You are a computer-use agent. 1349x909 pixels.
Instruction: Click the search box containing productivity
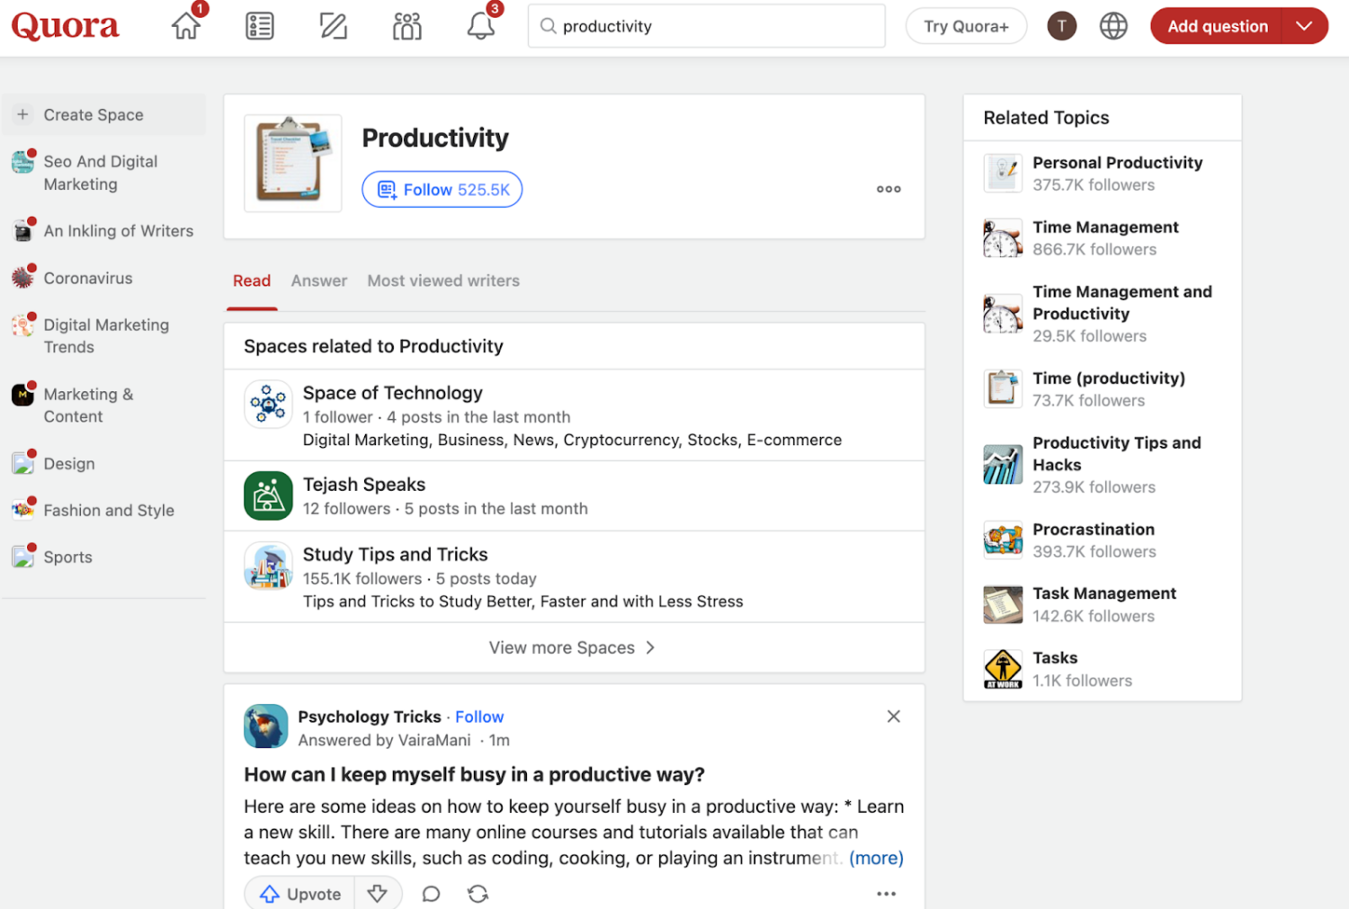click(707, 26)
